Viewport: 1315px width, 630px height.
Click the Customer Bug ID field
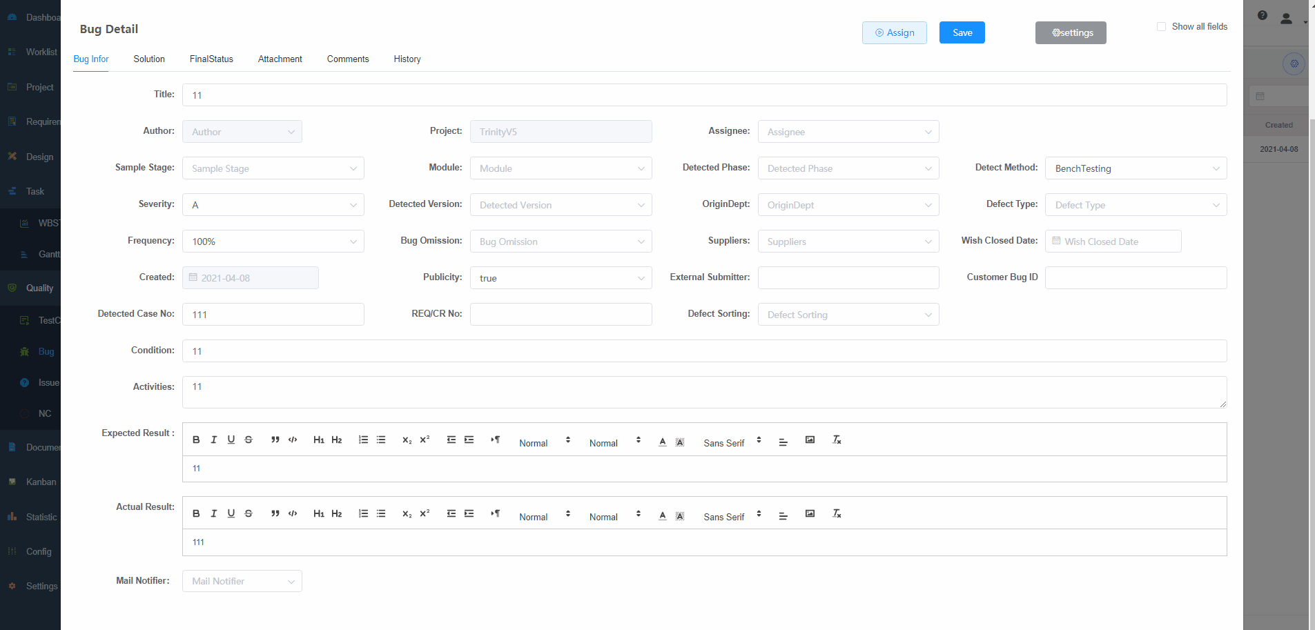[1136, 278]
